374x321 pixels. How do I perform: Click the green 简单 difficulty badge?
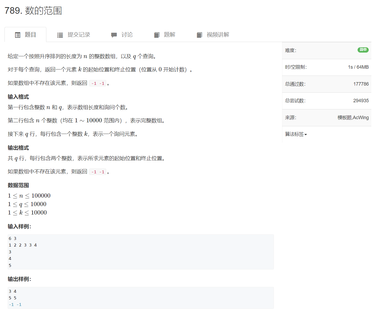click(x=363, y=50)
